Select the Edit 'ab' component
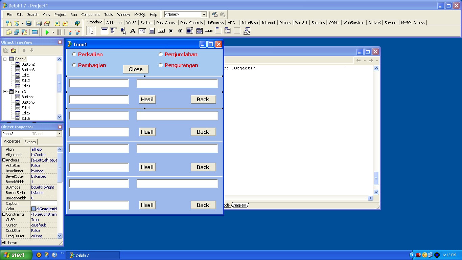The image size is (462, 260). pos(142,31)
